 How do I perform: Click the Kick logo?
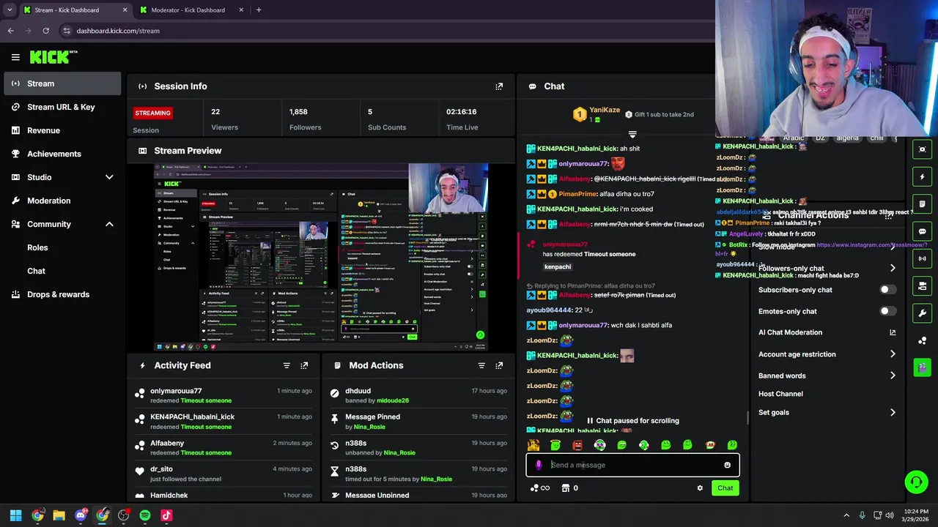pos(53,57)
